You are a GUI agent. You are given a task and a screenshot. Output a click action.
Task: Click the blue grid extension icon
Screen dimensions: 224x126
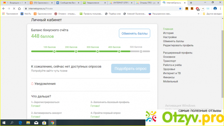208,9
